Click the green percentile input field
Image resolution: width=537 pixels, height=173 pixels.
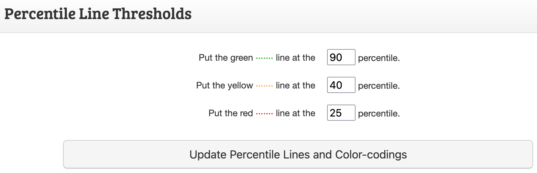click(341, 57)
